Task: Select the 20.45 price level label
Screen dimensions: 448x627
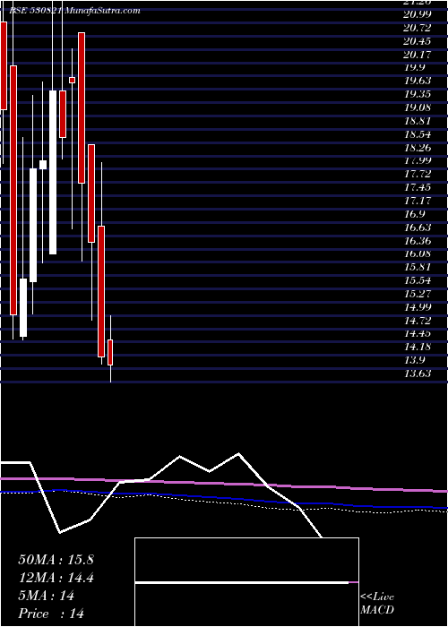Action: 418,41
